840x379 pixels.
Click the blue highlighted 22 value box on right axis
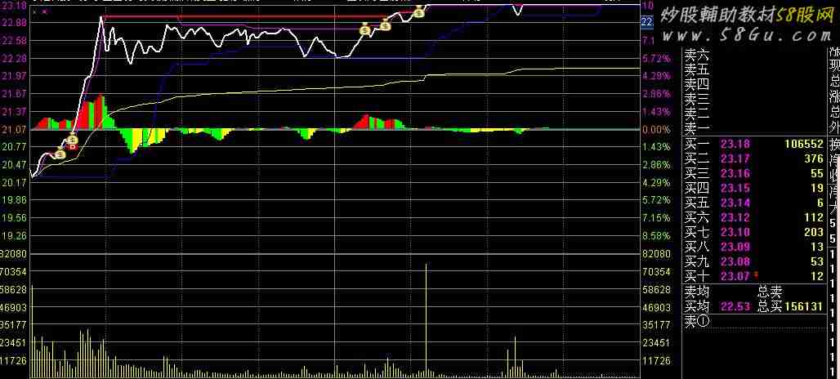647,21
